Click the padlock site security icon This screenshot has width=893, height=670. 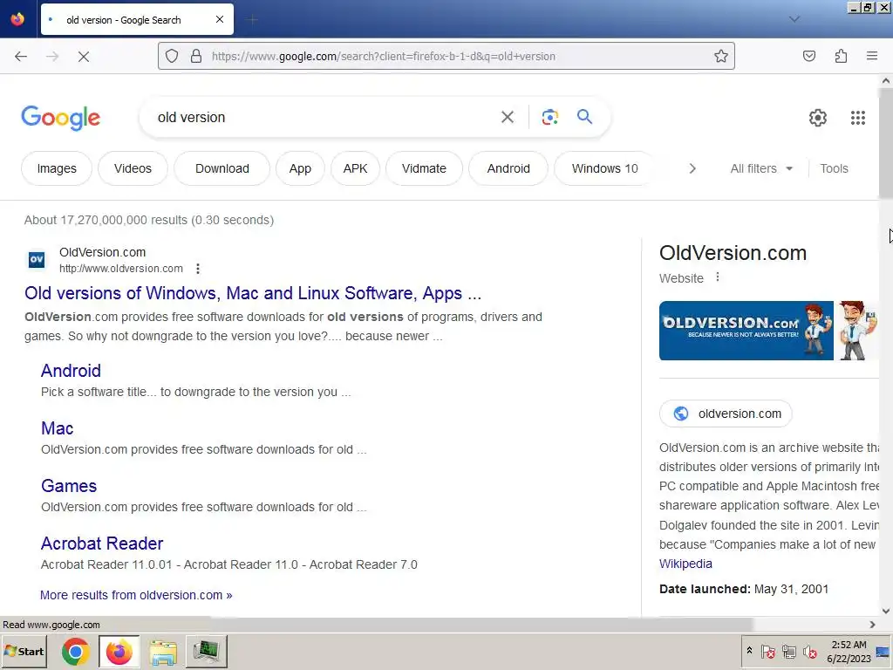coord(196,56)
